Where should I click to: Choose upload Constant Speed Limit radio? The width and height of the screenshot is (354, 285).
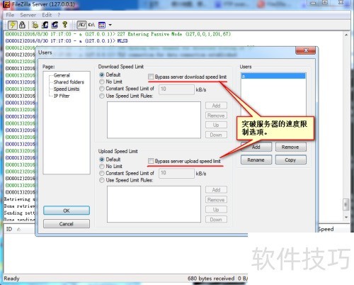(x=102, y=173)
